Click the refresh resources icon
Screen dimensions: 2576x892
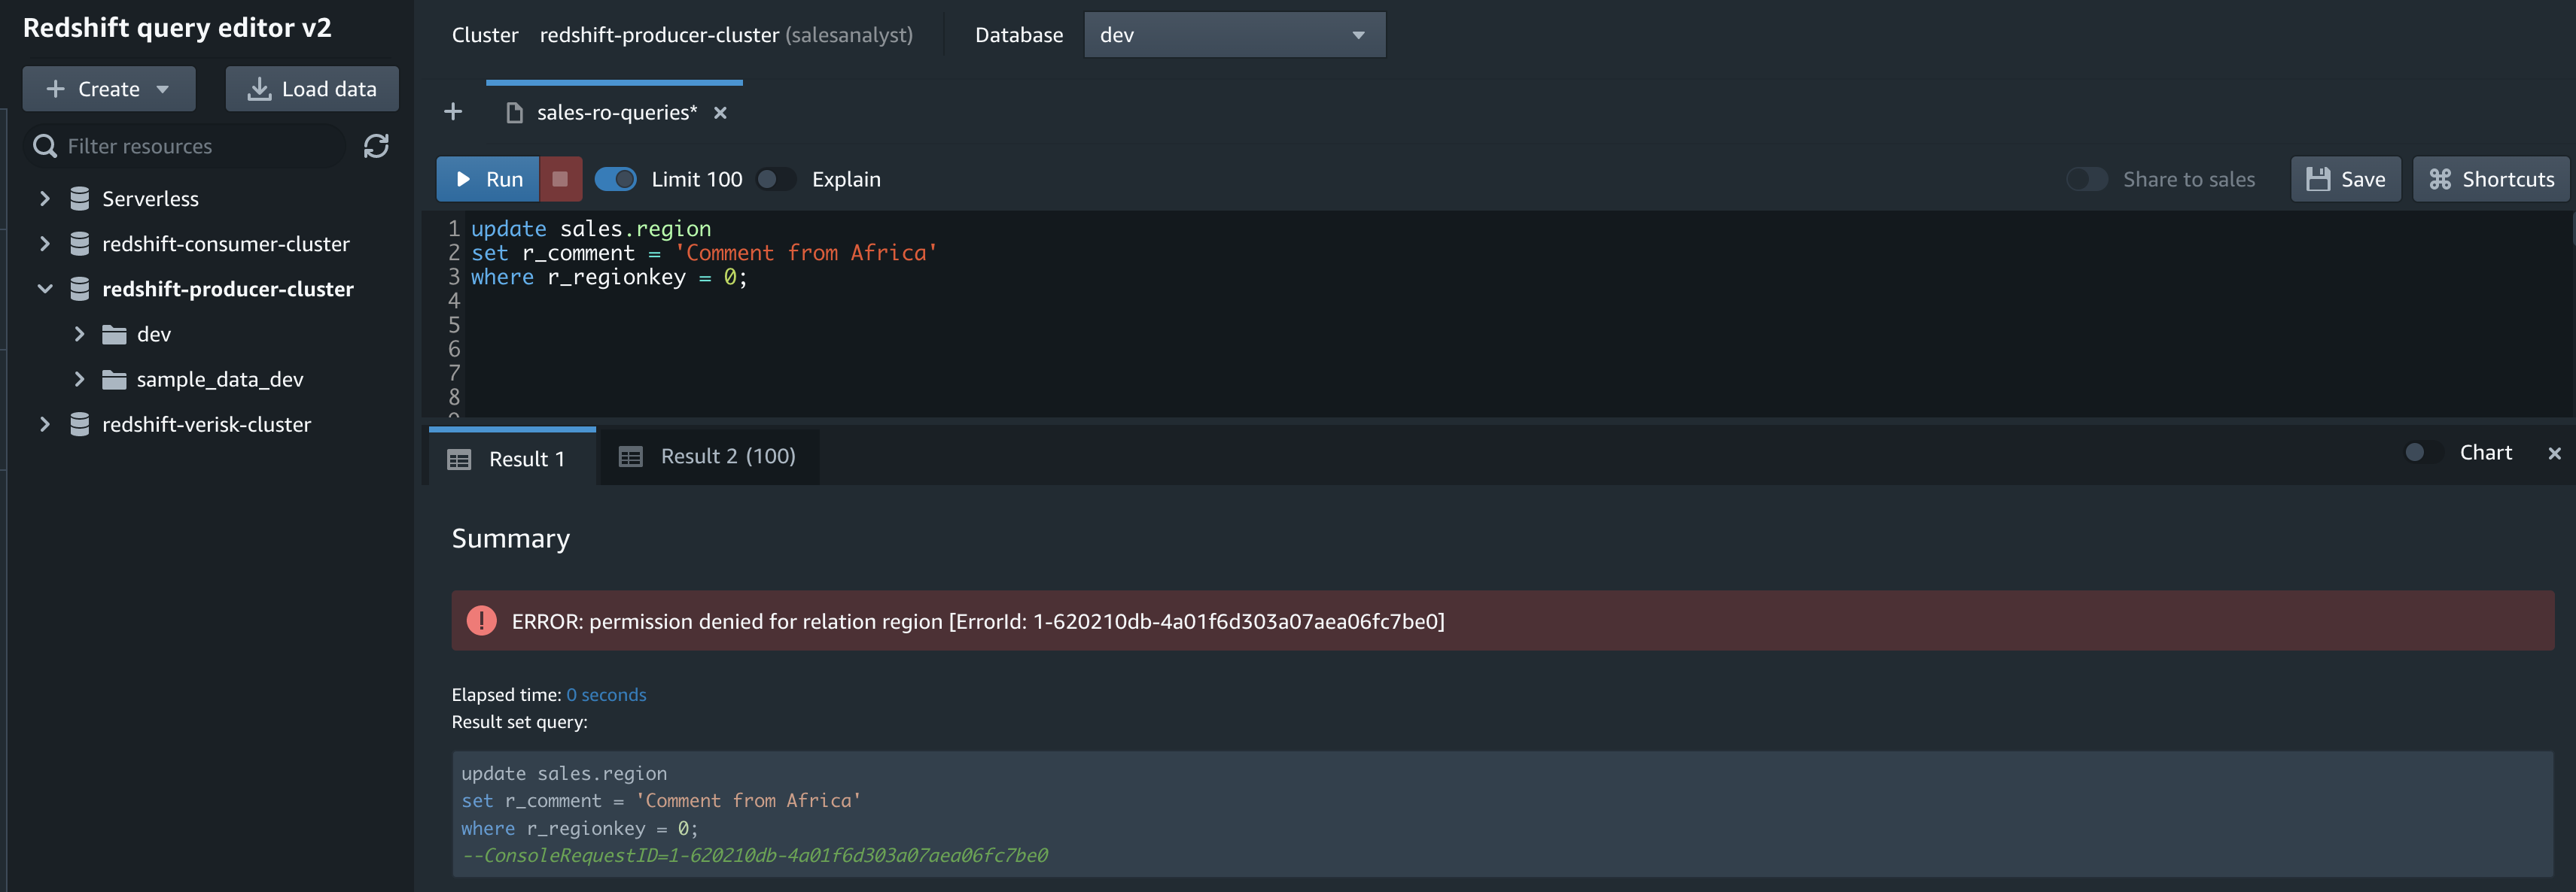click(376, 146)
